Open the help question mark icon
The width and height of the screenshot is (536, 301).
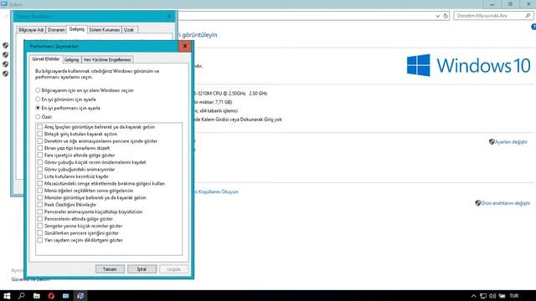[533, 27]
